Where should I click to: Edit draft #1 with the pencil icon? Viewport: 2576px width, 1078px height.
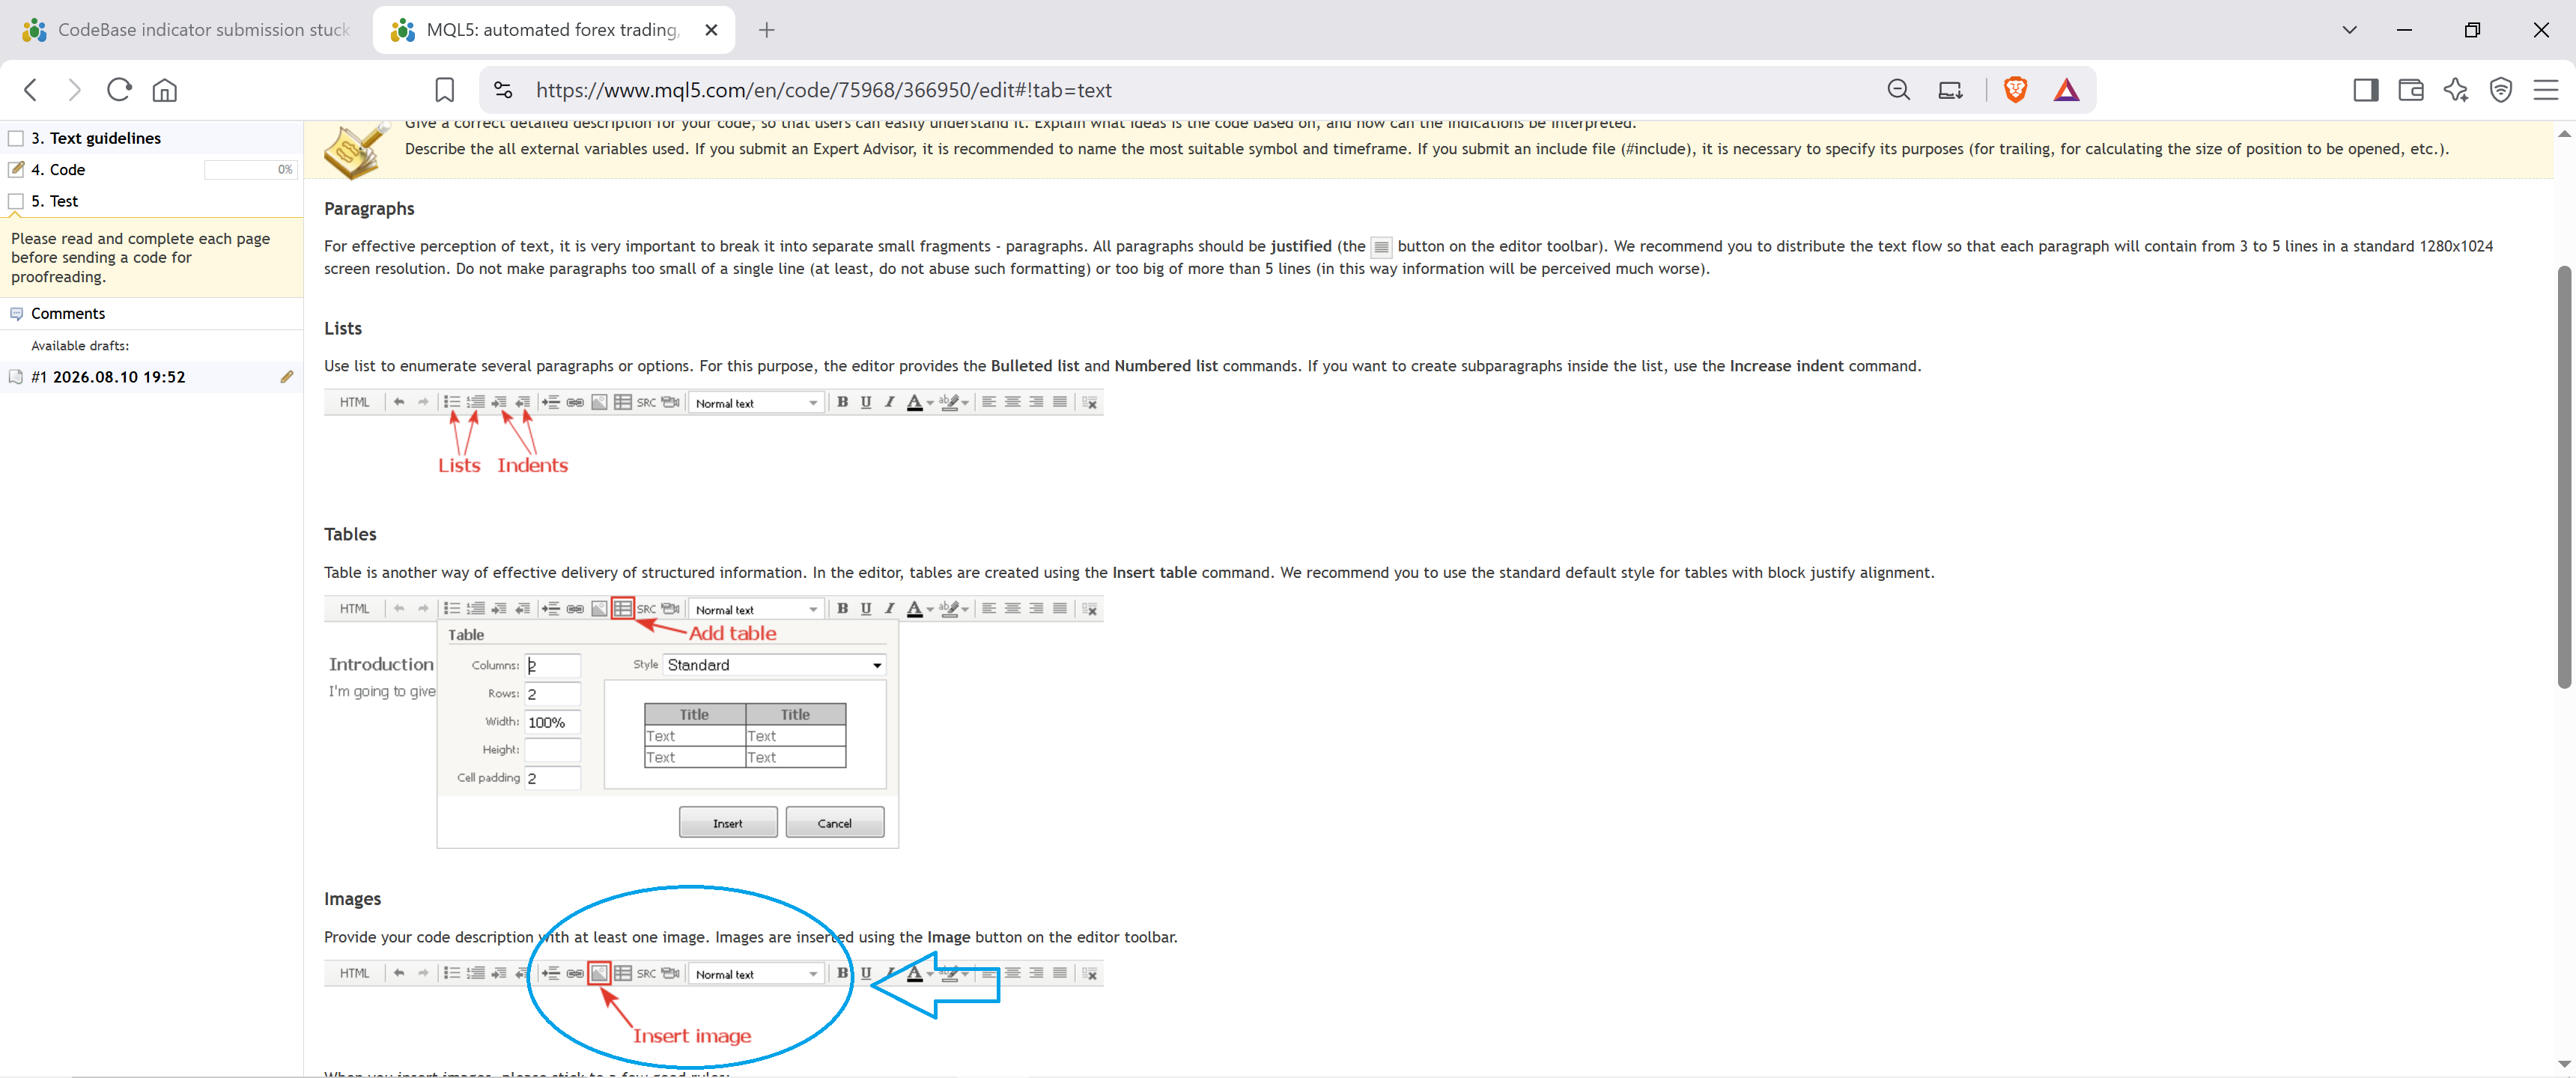(287, 377)
